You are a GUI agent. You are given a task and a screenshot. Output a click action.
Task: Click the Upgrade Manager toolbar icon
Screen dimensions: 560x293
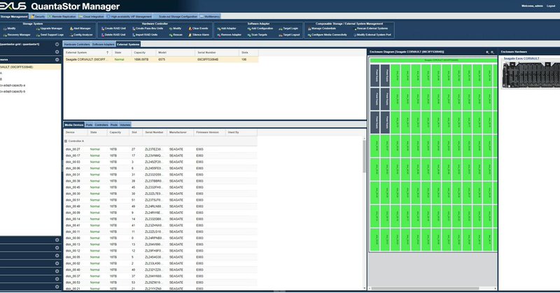point(49,29)
